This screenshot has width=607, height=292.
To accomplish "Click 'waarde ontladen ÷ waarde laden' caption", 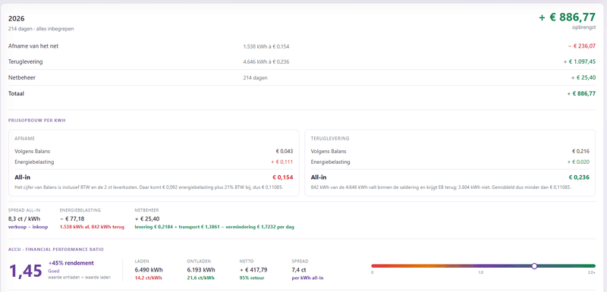I will point(80,277).
